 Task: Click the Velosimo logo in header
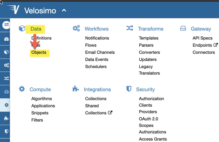click(13, 10)
